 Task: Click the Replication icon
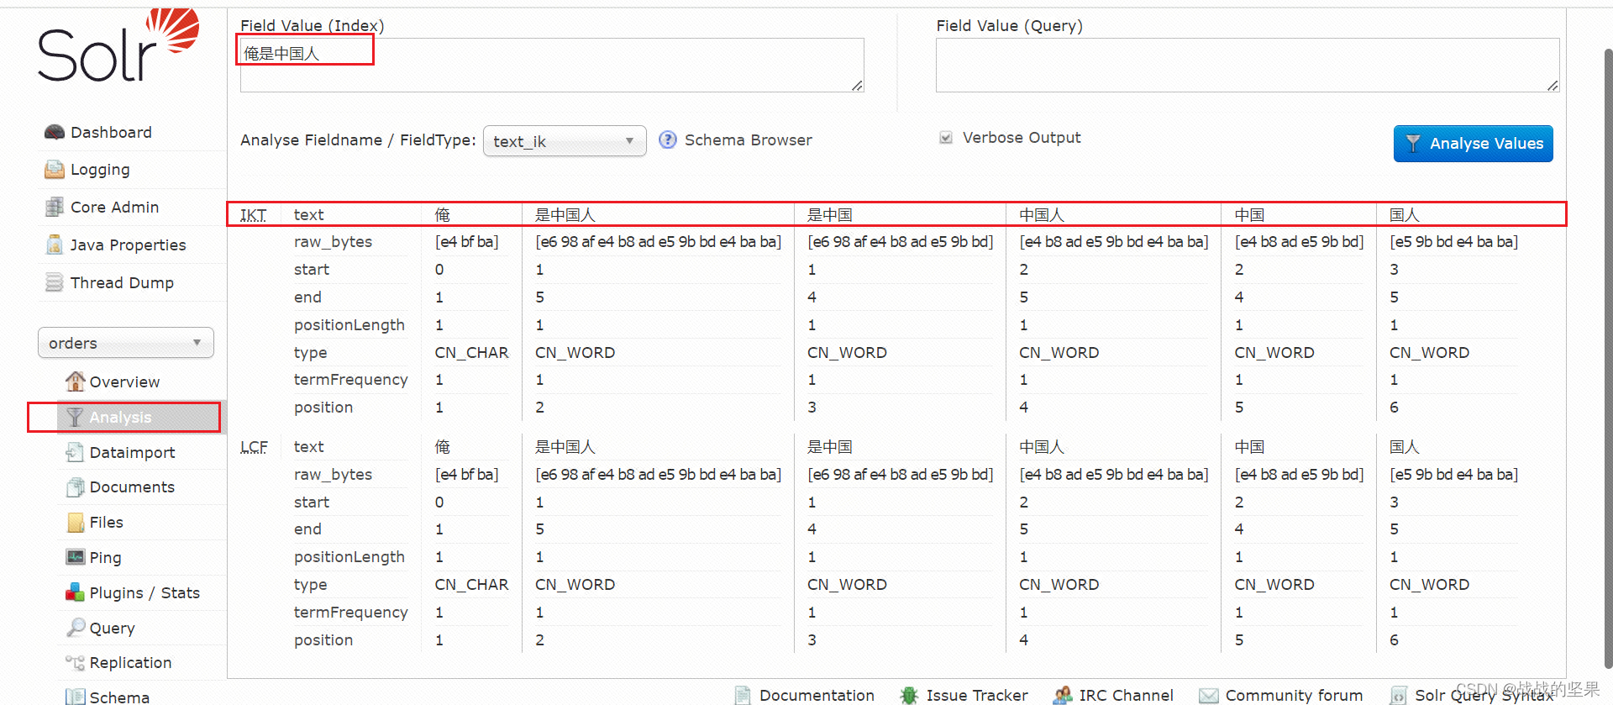[x=75, y=663]
